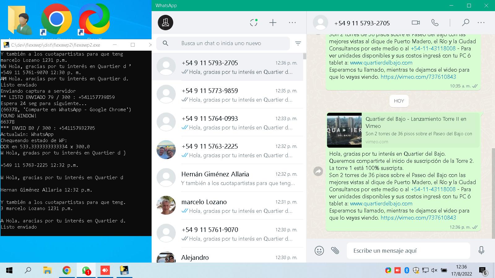Open the WhatsApp profile avatar
Viewport: 495px width, 278px height.
tap(166, 23)
